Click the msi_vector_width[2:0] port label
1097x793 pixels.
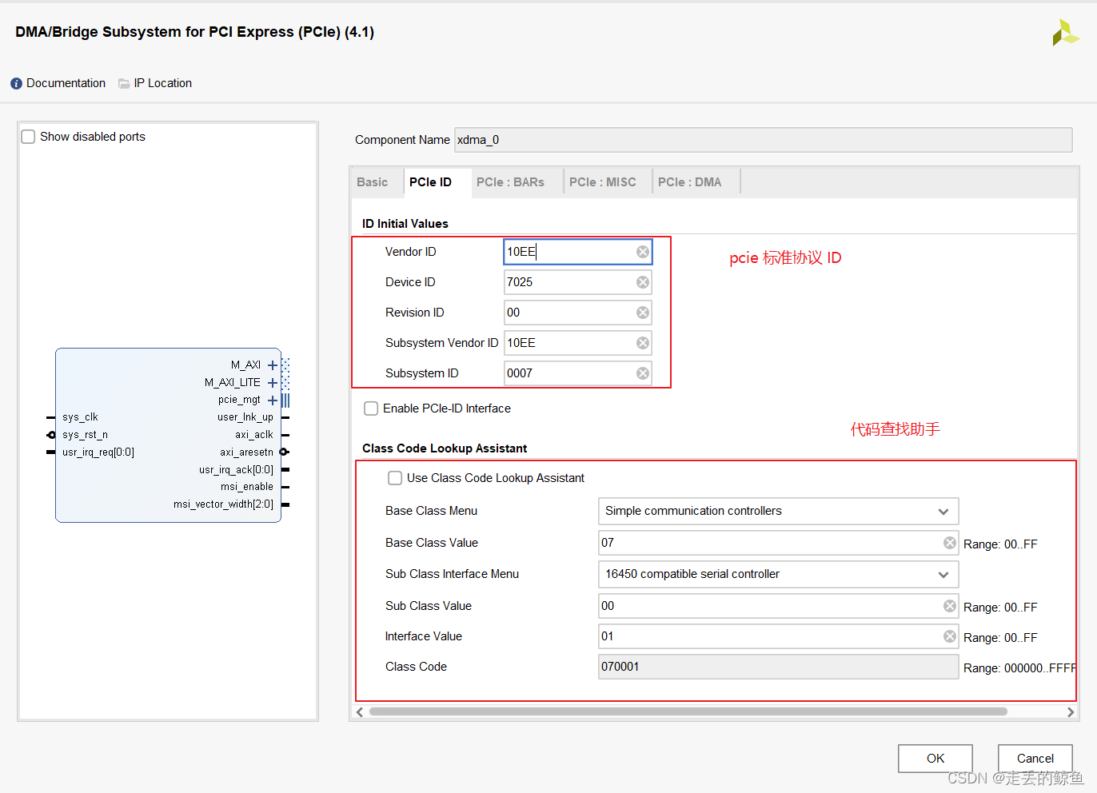coord(224,504)
